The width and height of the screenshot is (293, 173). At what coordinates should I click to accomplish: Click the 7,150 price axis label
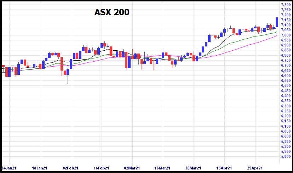click(x=286, y=20)
